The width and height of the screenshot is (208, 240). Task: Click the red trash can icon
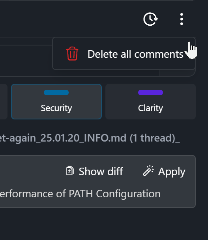click(72, 54)
